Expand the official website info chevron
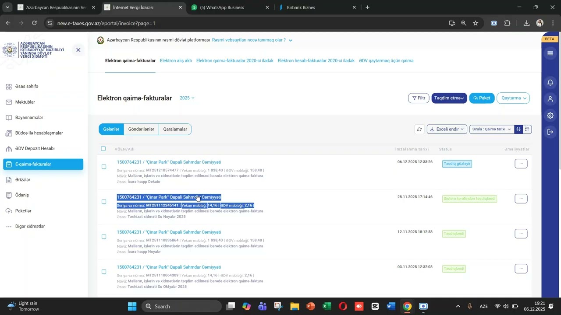This screenshot has width=561, height=315. click(291, 40)
